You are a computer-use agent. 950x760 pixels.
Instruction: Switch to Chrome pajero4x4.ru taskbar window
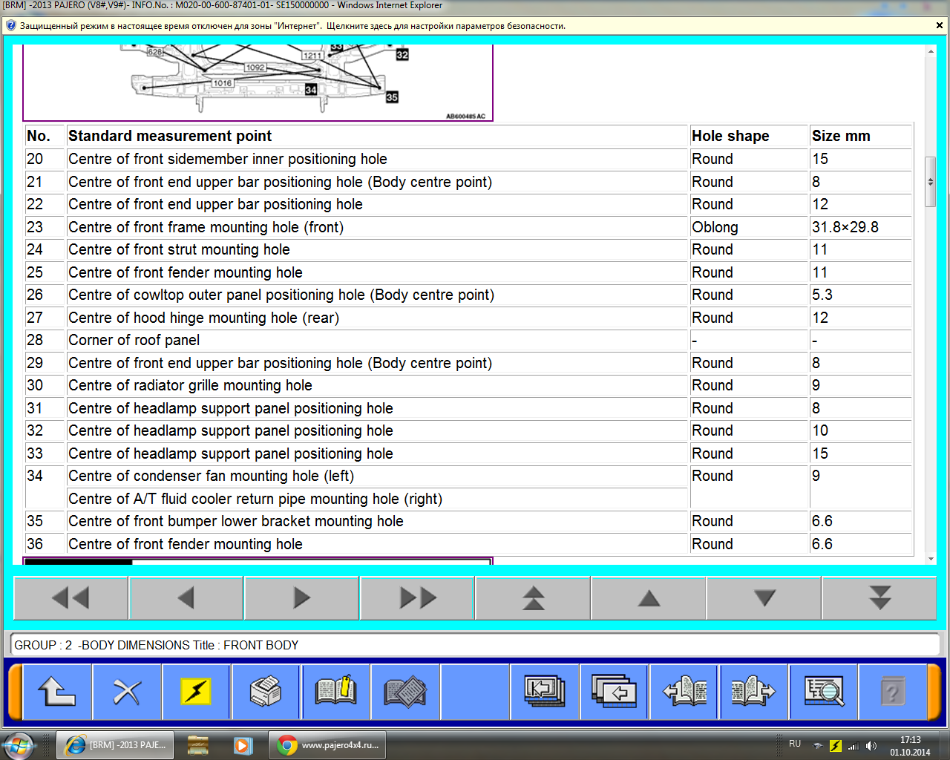click(x=328, y=745)
